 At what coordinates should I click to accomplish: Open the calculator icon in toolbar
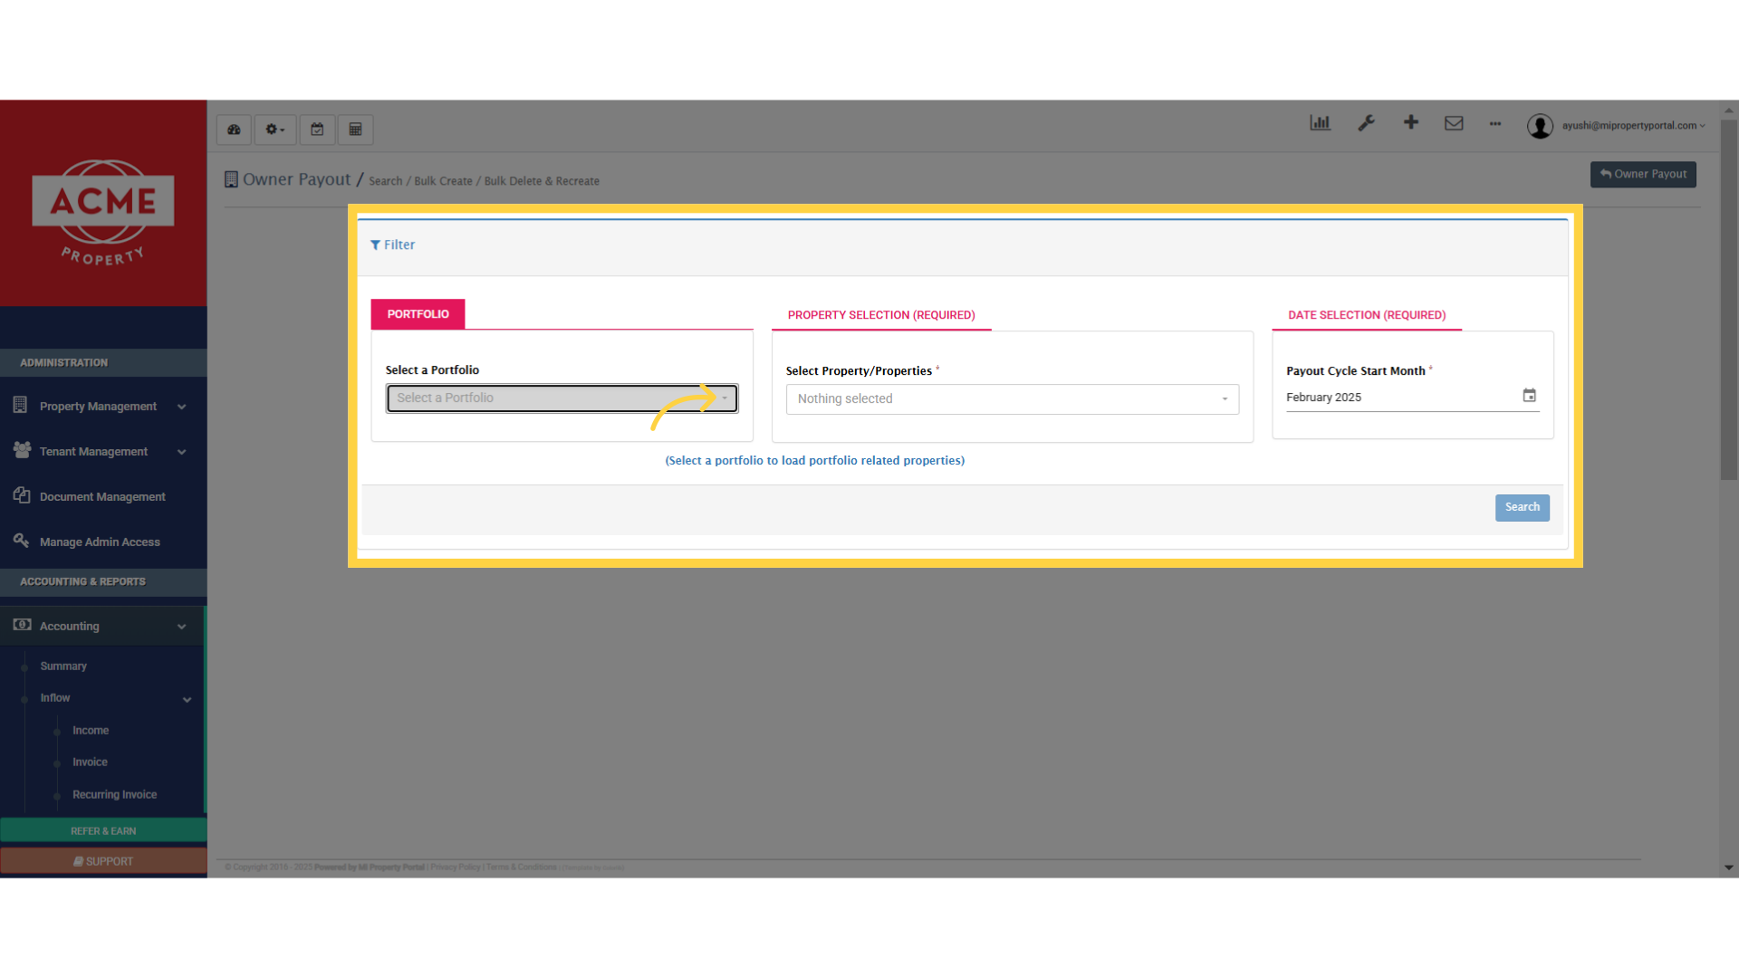pyautogui.click(x=355, y=129)
